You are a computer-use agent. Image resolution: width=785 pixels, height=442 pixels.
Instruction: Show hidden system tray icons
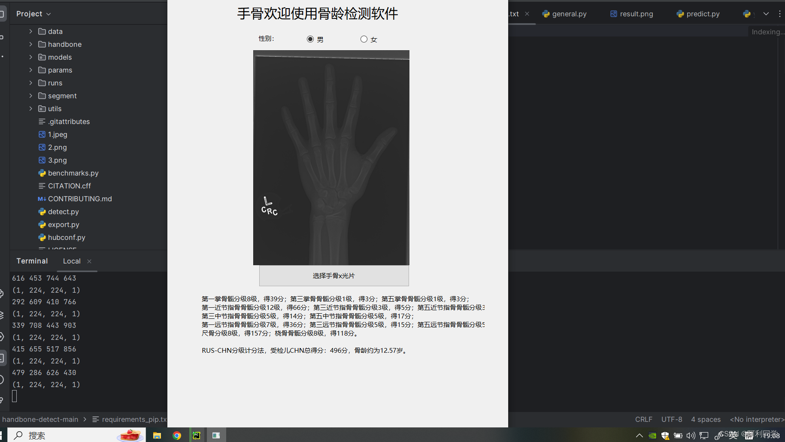[x=639, y=436]
